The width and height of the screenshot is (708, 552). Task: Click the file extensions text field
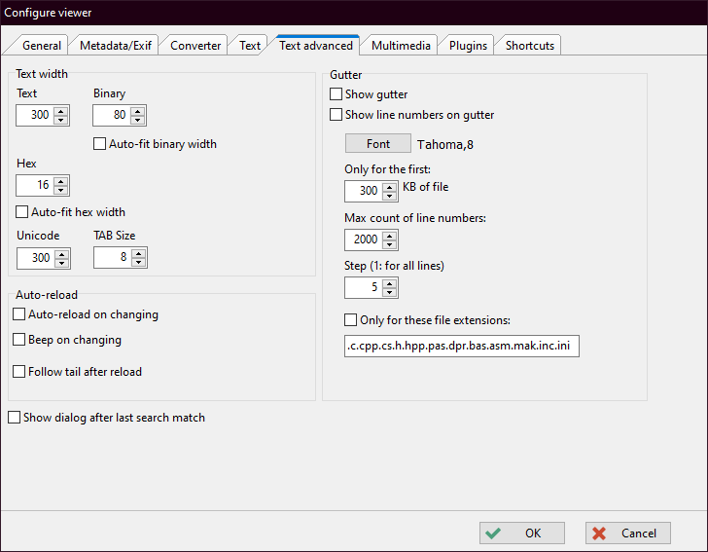click(461, 346)
